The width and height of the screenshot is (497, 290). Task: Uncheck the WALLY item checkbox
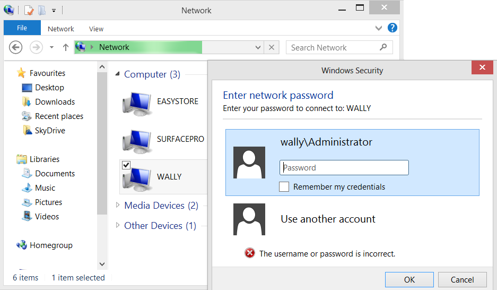(x=126, y=166)
